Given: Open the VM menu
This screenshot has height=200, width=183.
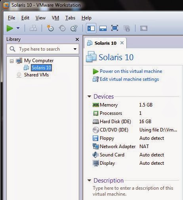Looking at the screenshot, I should (x=55, y=18).
